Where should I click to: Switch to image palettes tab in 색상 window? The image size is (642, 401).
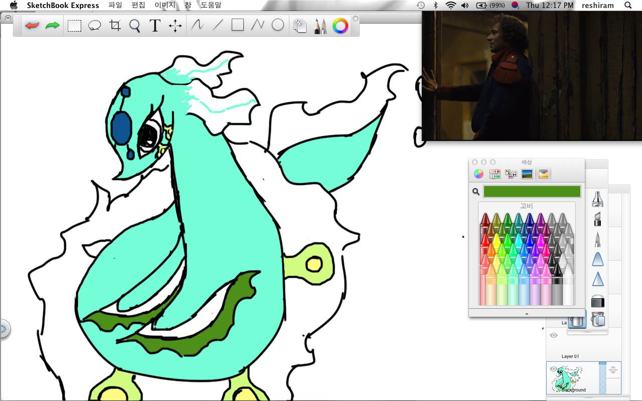[527, 174]
